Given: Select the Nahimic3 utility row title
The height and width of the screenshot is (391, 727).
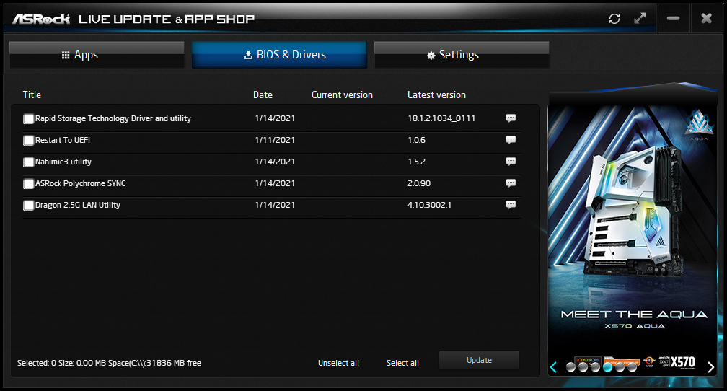Looking at the screenshot, I should coord(63,162).
